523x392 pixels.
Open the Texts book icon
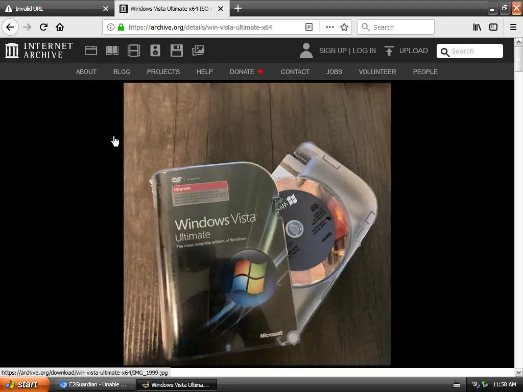pyautogui.click(x=112, y=51)
